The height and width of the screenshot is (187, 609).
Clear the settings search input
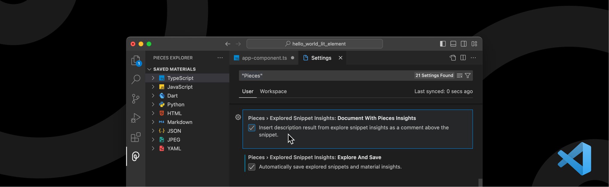[x=460, y=76]
